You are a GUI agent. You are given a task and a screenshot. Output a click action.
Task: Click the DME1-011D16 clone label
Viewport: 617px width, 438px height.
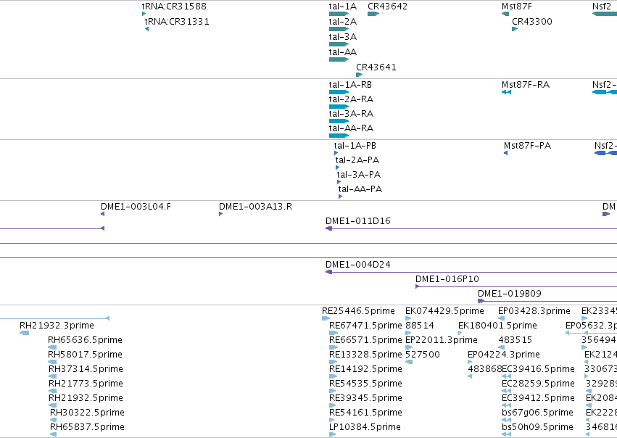[358, 221]
